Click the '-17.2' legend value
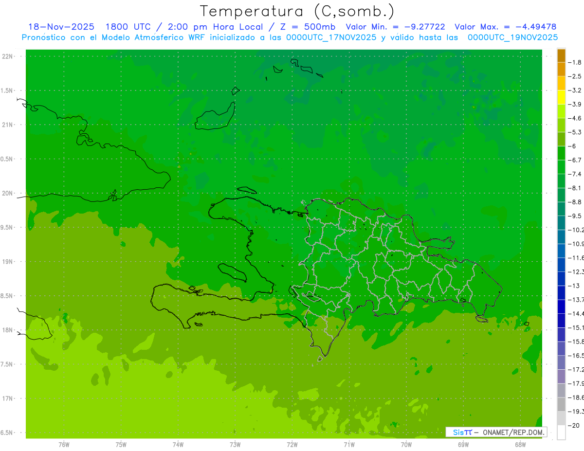Viewport: 584px width, 451px height. click(576, 369)
